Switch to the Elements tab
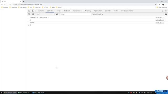 41,11
